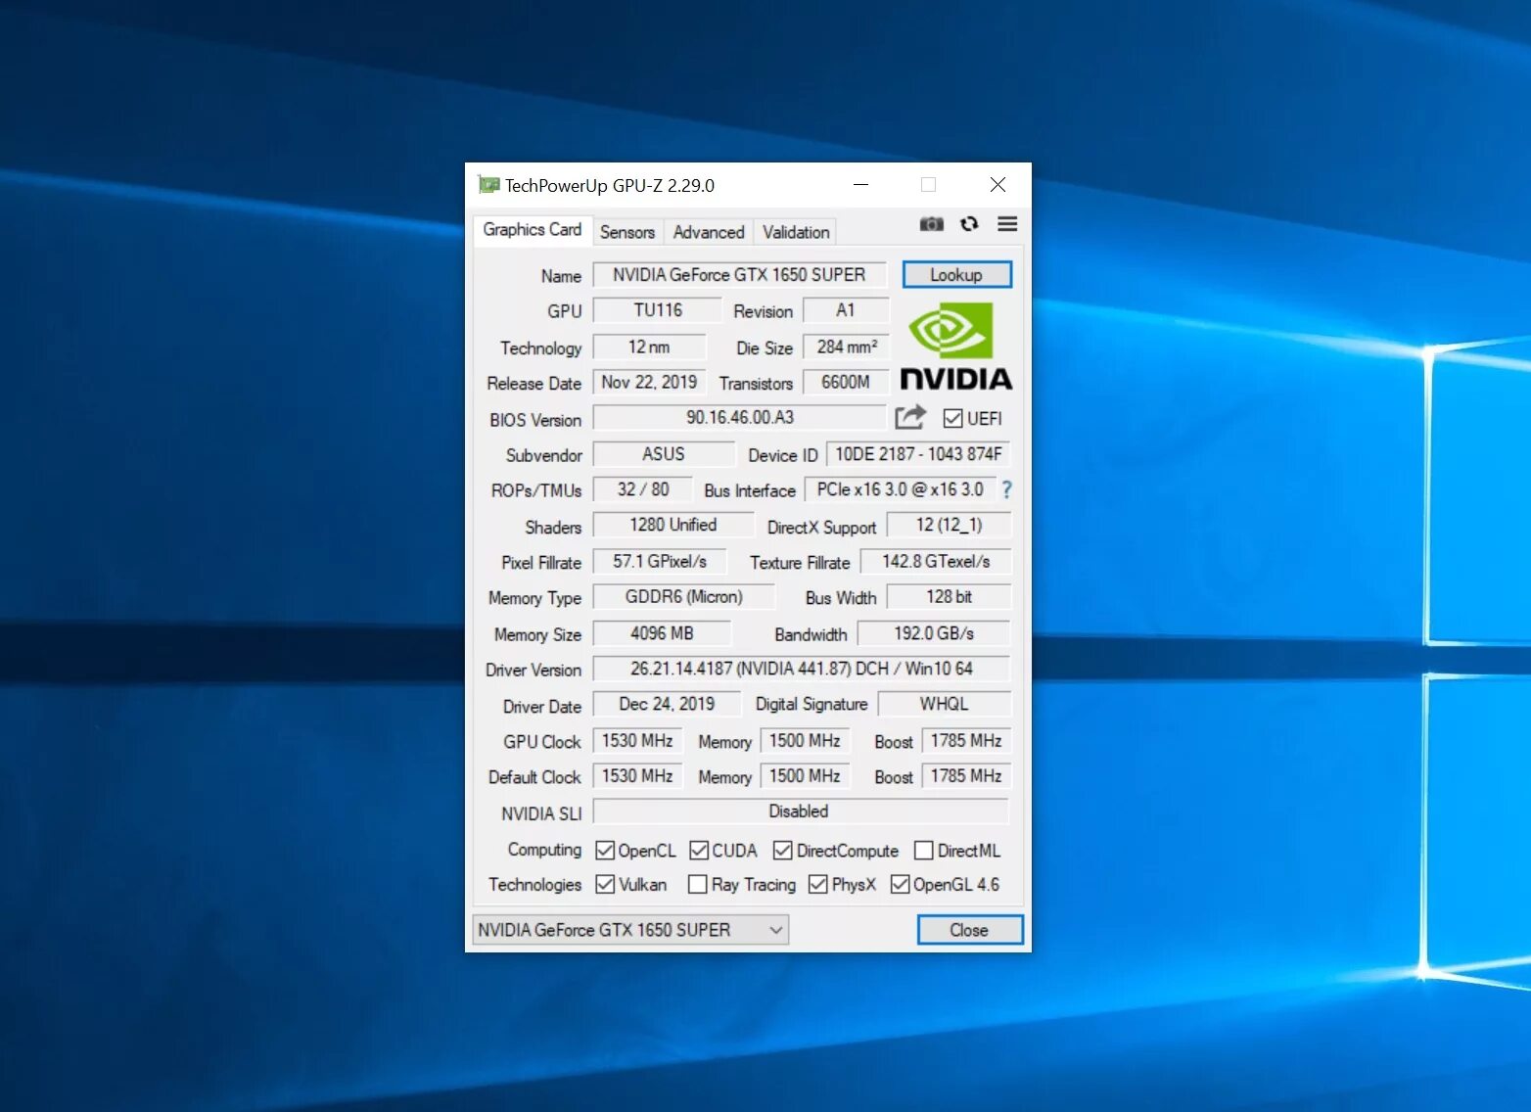This screenshot has height=1112, width=1531.
Task: Close GPU-Z via title bar X
Action: [997, 185]
